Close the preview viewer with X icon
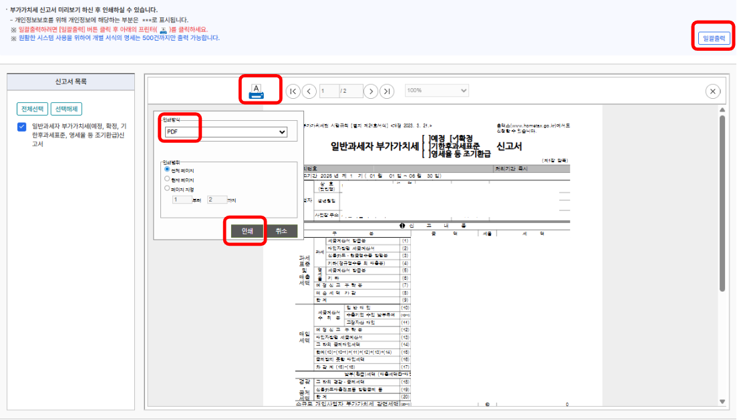739x420 pixels. 712,91
